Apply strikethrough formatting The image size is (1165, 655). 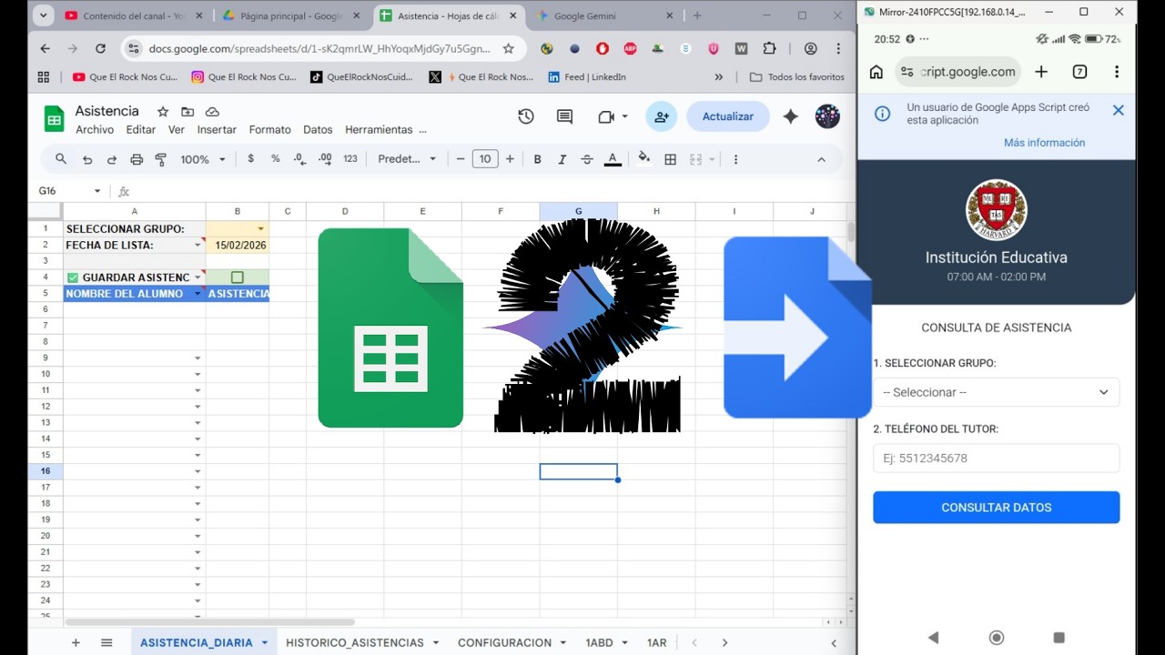tap(587, 159)
